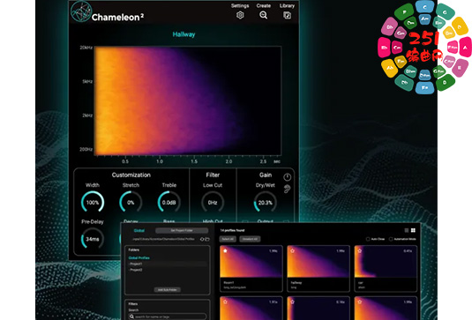Open the car profile thumbnail
472x320 pixels.
386,262
